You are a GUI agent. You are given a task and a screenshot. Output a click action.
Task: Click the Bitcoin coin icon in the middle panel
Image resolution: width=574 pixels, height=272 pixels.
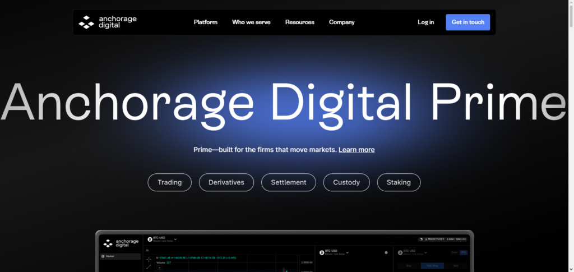[322, 252]
